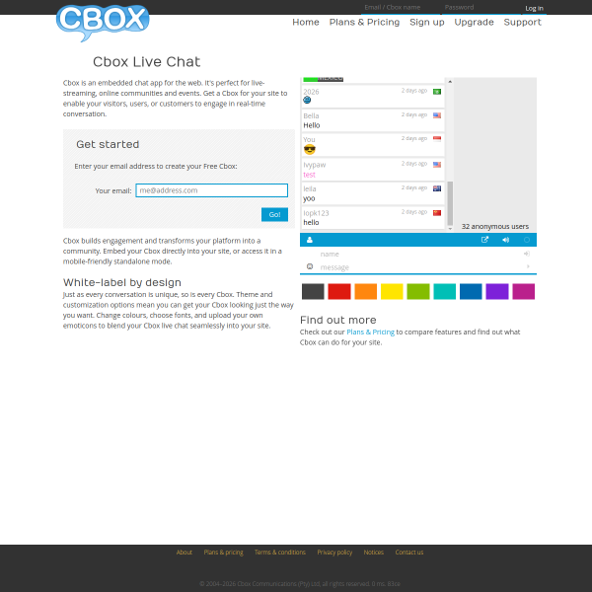
Task: Select the magenta theme swatch
Action: coord(523,291)
